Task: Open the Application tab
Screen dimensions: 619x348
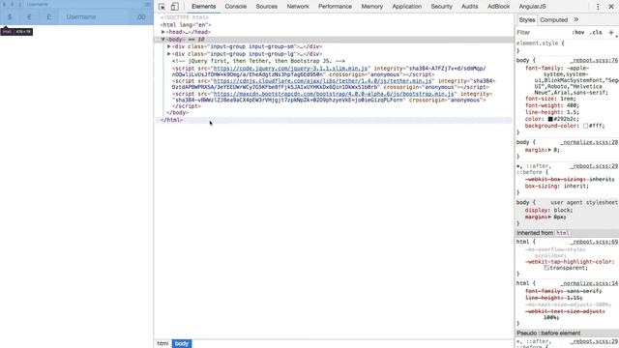Action: point(407,7)
